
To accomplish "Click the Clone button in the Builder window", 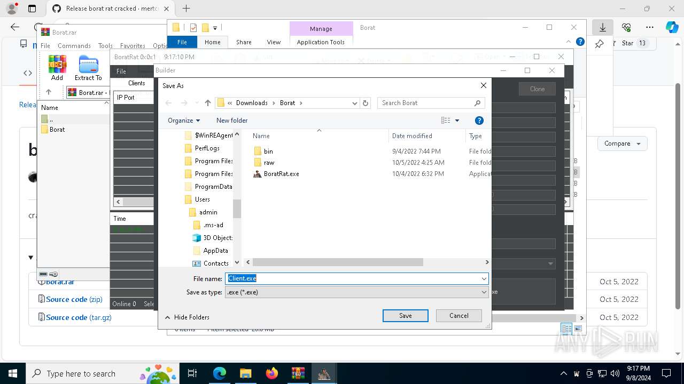I will [x=537, y=89].
